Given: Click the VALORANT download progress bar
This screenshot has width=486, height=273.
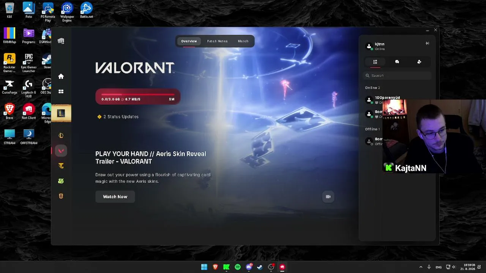Looking at the screenshot, I should 138,97.
